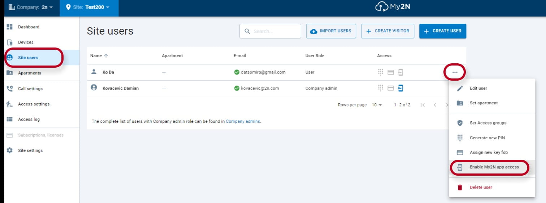The image size is (546, 203).
Task: Select user Ko Da
Action: pos(108,72)
